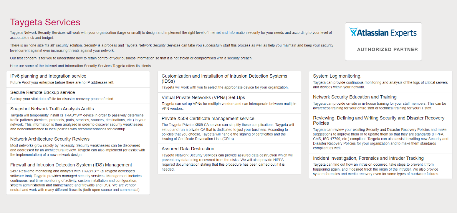Select the Assured Data Destruction item
Viewport: 457px width, 213px height.
coord(189,149)
